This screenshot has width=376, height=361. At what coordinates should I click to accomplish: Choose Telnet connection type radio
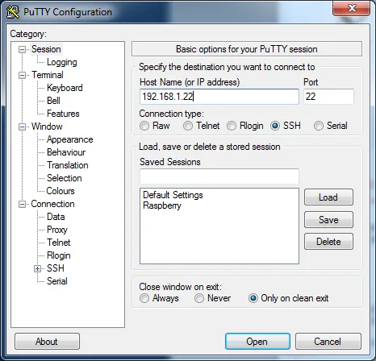click(x=188, y=126)
